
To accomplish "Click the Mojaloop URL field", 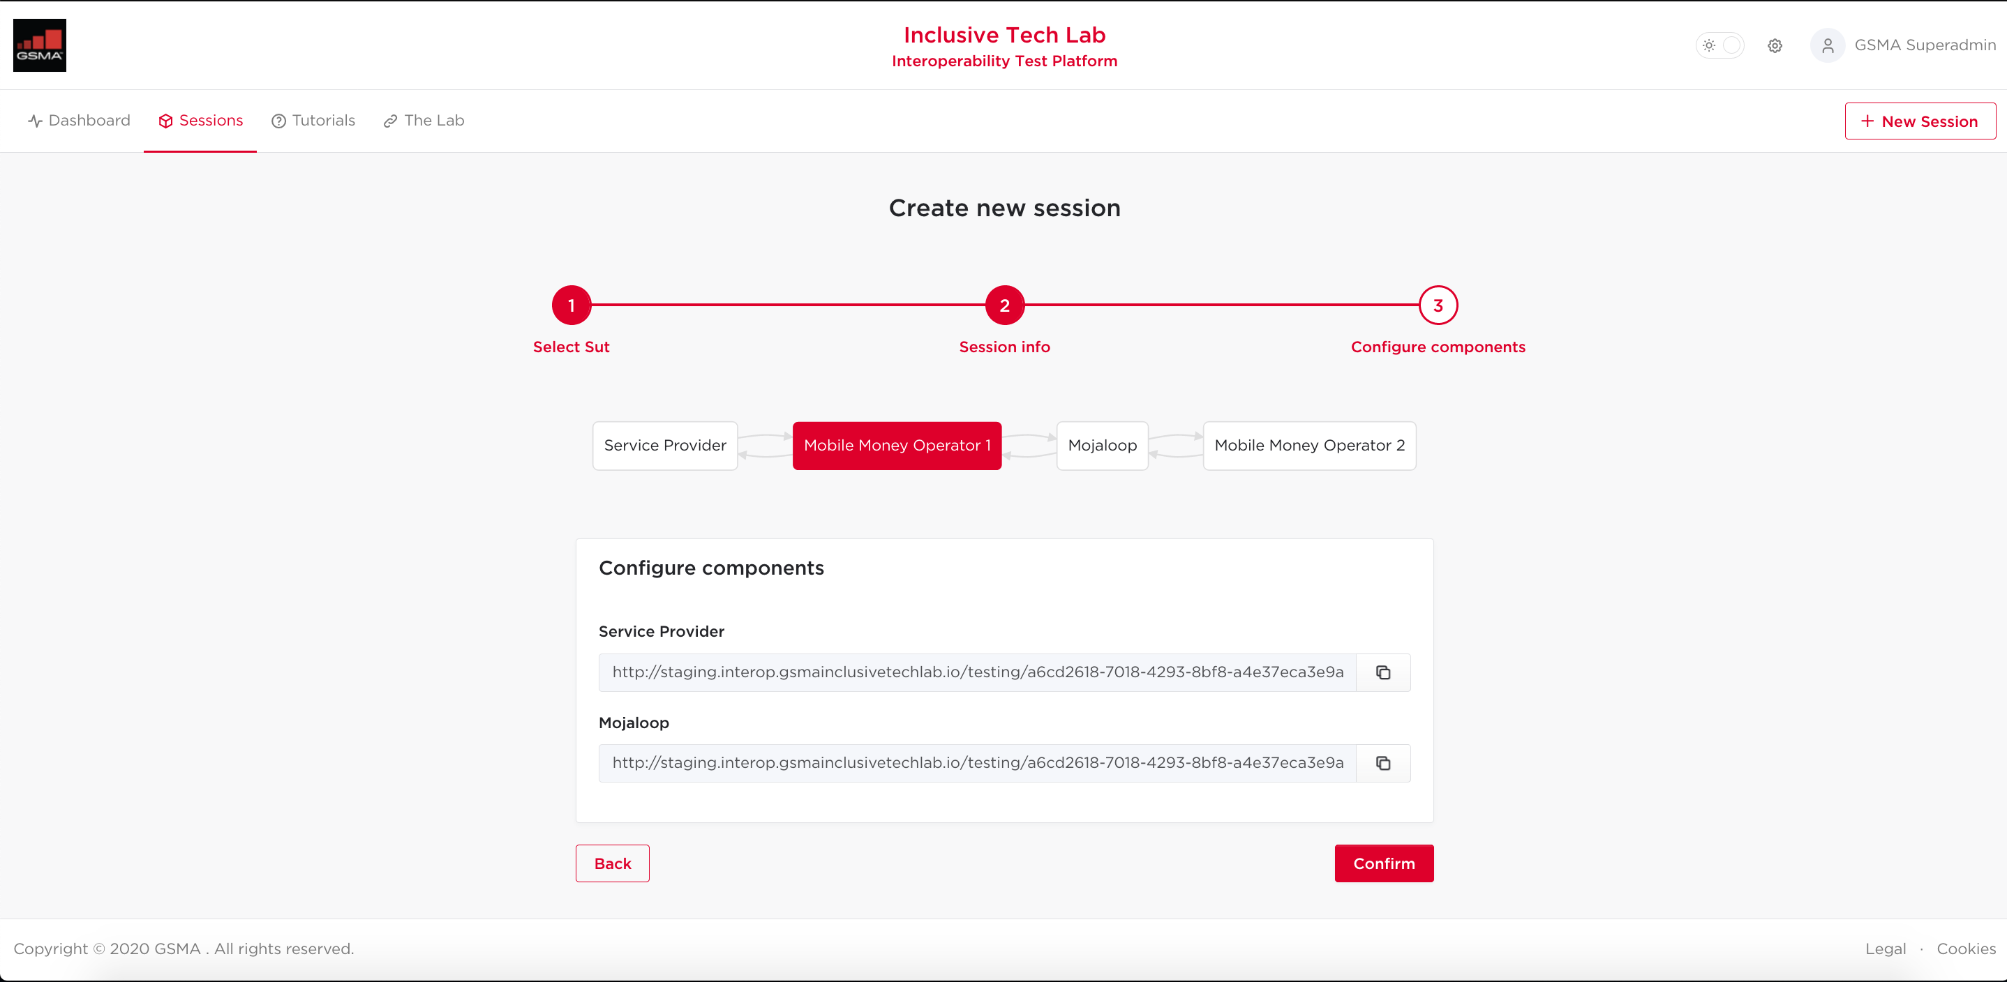I will [x=977, y=763].
